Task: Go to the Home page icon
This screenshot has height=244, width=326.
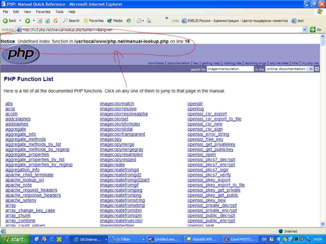Action: [x=55, y=21]
